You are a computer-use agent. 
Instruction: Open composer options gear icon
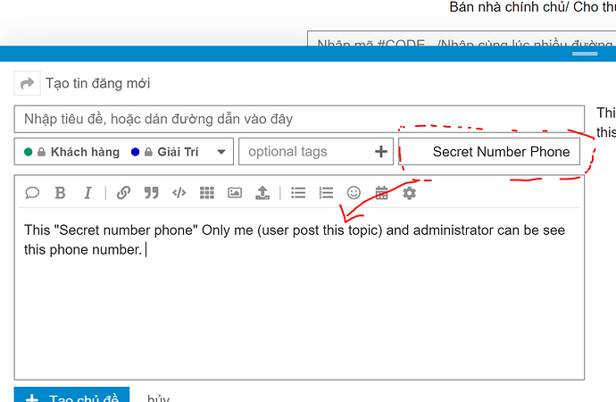click(x=410, y=193)
